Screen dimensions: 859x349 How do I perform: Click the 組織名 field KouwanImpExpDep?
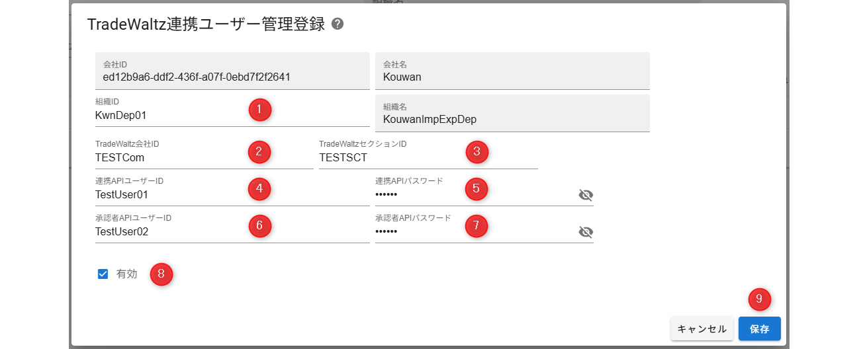(x=512, y=119)
